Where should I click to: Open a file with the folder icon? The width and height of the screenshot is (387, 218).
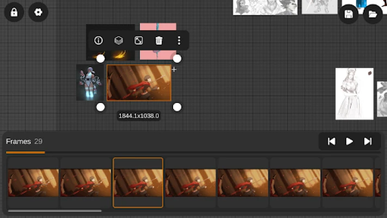pyautogui.click(x=373, y=14)
